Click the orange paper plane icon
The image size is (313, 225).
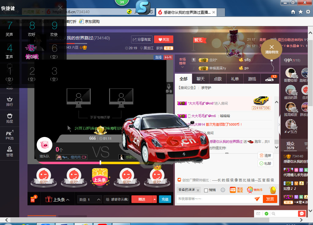[257, 199]
